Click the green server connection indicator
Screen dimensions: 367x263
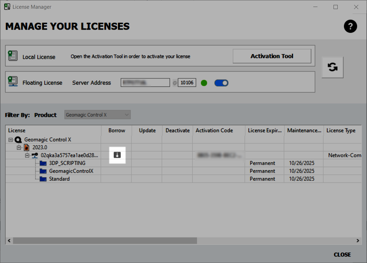(x=204, y=83)
